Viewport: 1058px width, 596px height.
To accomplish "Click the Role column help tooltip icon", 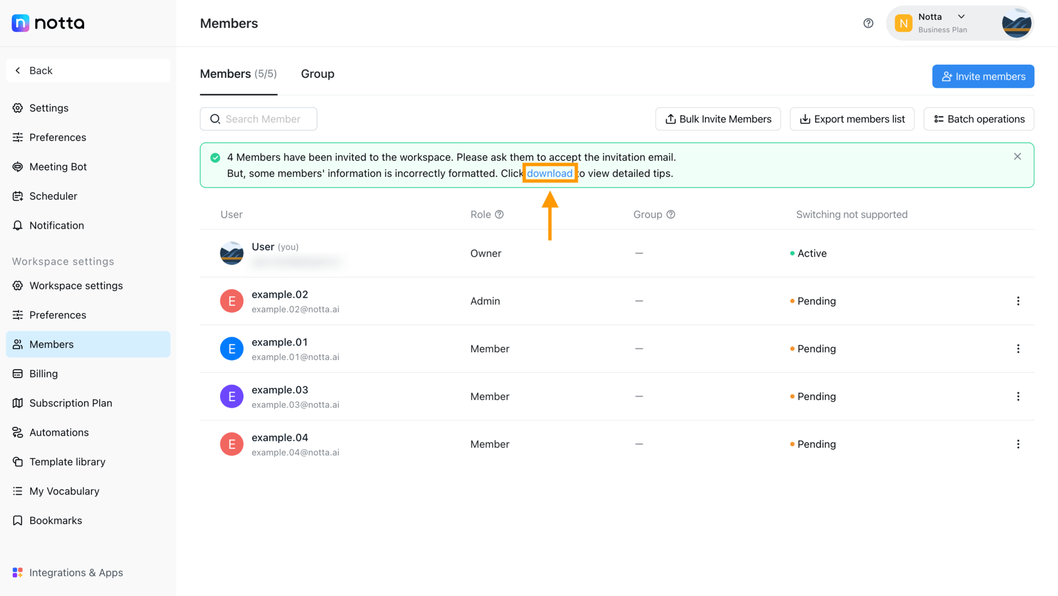I will [x=499, y=214].
